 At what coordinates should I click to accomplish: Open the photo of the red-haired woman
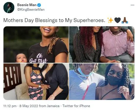pos(102,45)
